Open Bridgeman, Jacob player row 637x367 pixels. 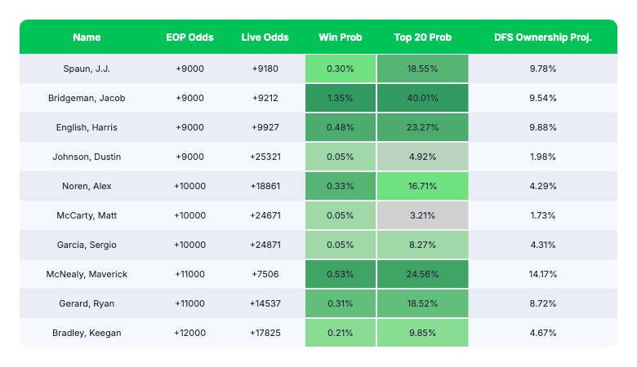(87, 98)
